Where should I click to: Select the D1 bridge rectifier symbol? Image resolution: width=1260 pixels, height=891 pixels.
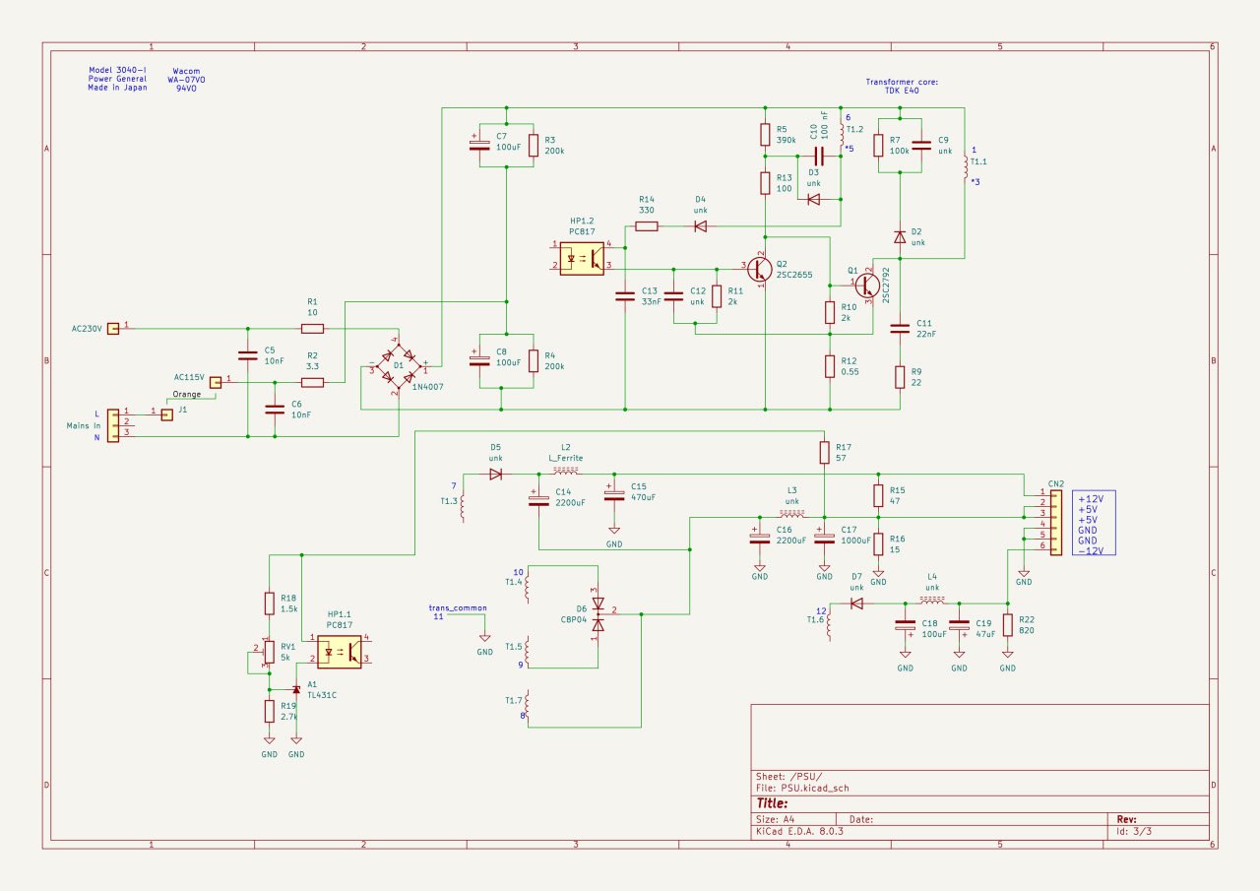point(398,366)
